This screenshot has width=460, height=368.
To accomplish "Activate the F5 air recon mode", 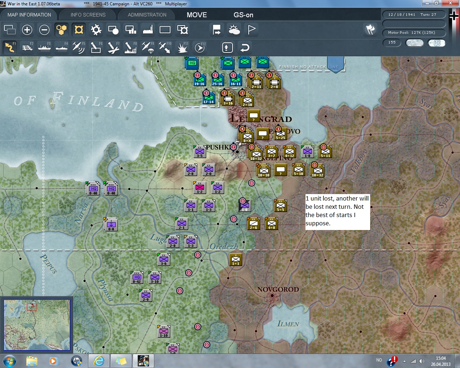I will (x=79, y=47).
